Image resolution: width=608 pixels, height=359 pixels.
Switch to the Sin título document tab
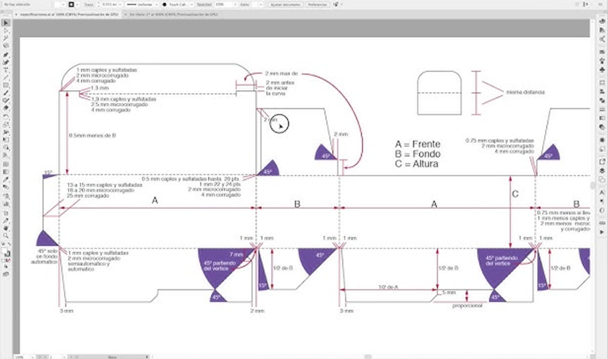pos(173,14)
